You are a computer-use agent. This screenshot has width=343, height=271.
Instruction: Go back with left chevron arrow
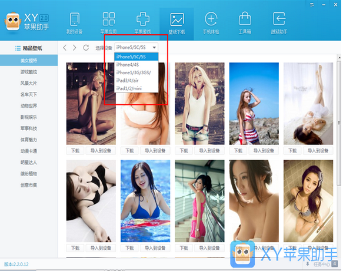tap(65, 48)
